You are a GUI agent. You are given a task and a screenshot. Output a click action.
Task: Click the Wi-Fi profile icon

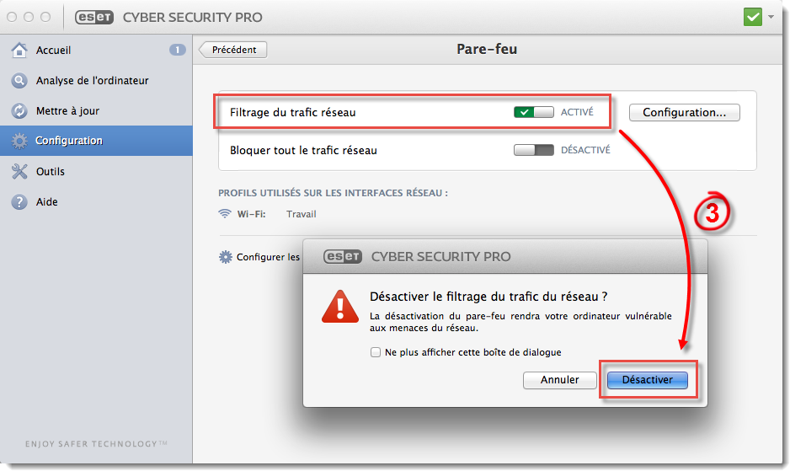point(225,214)
